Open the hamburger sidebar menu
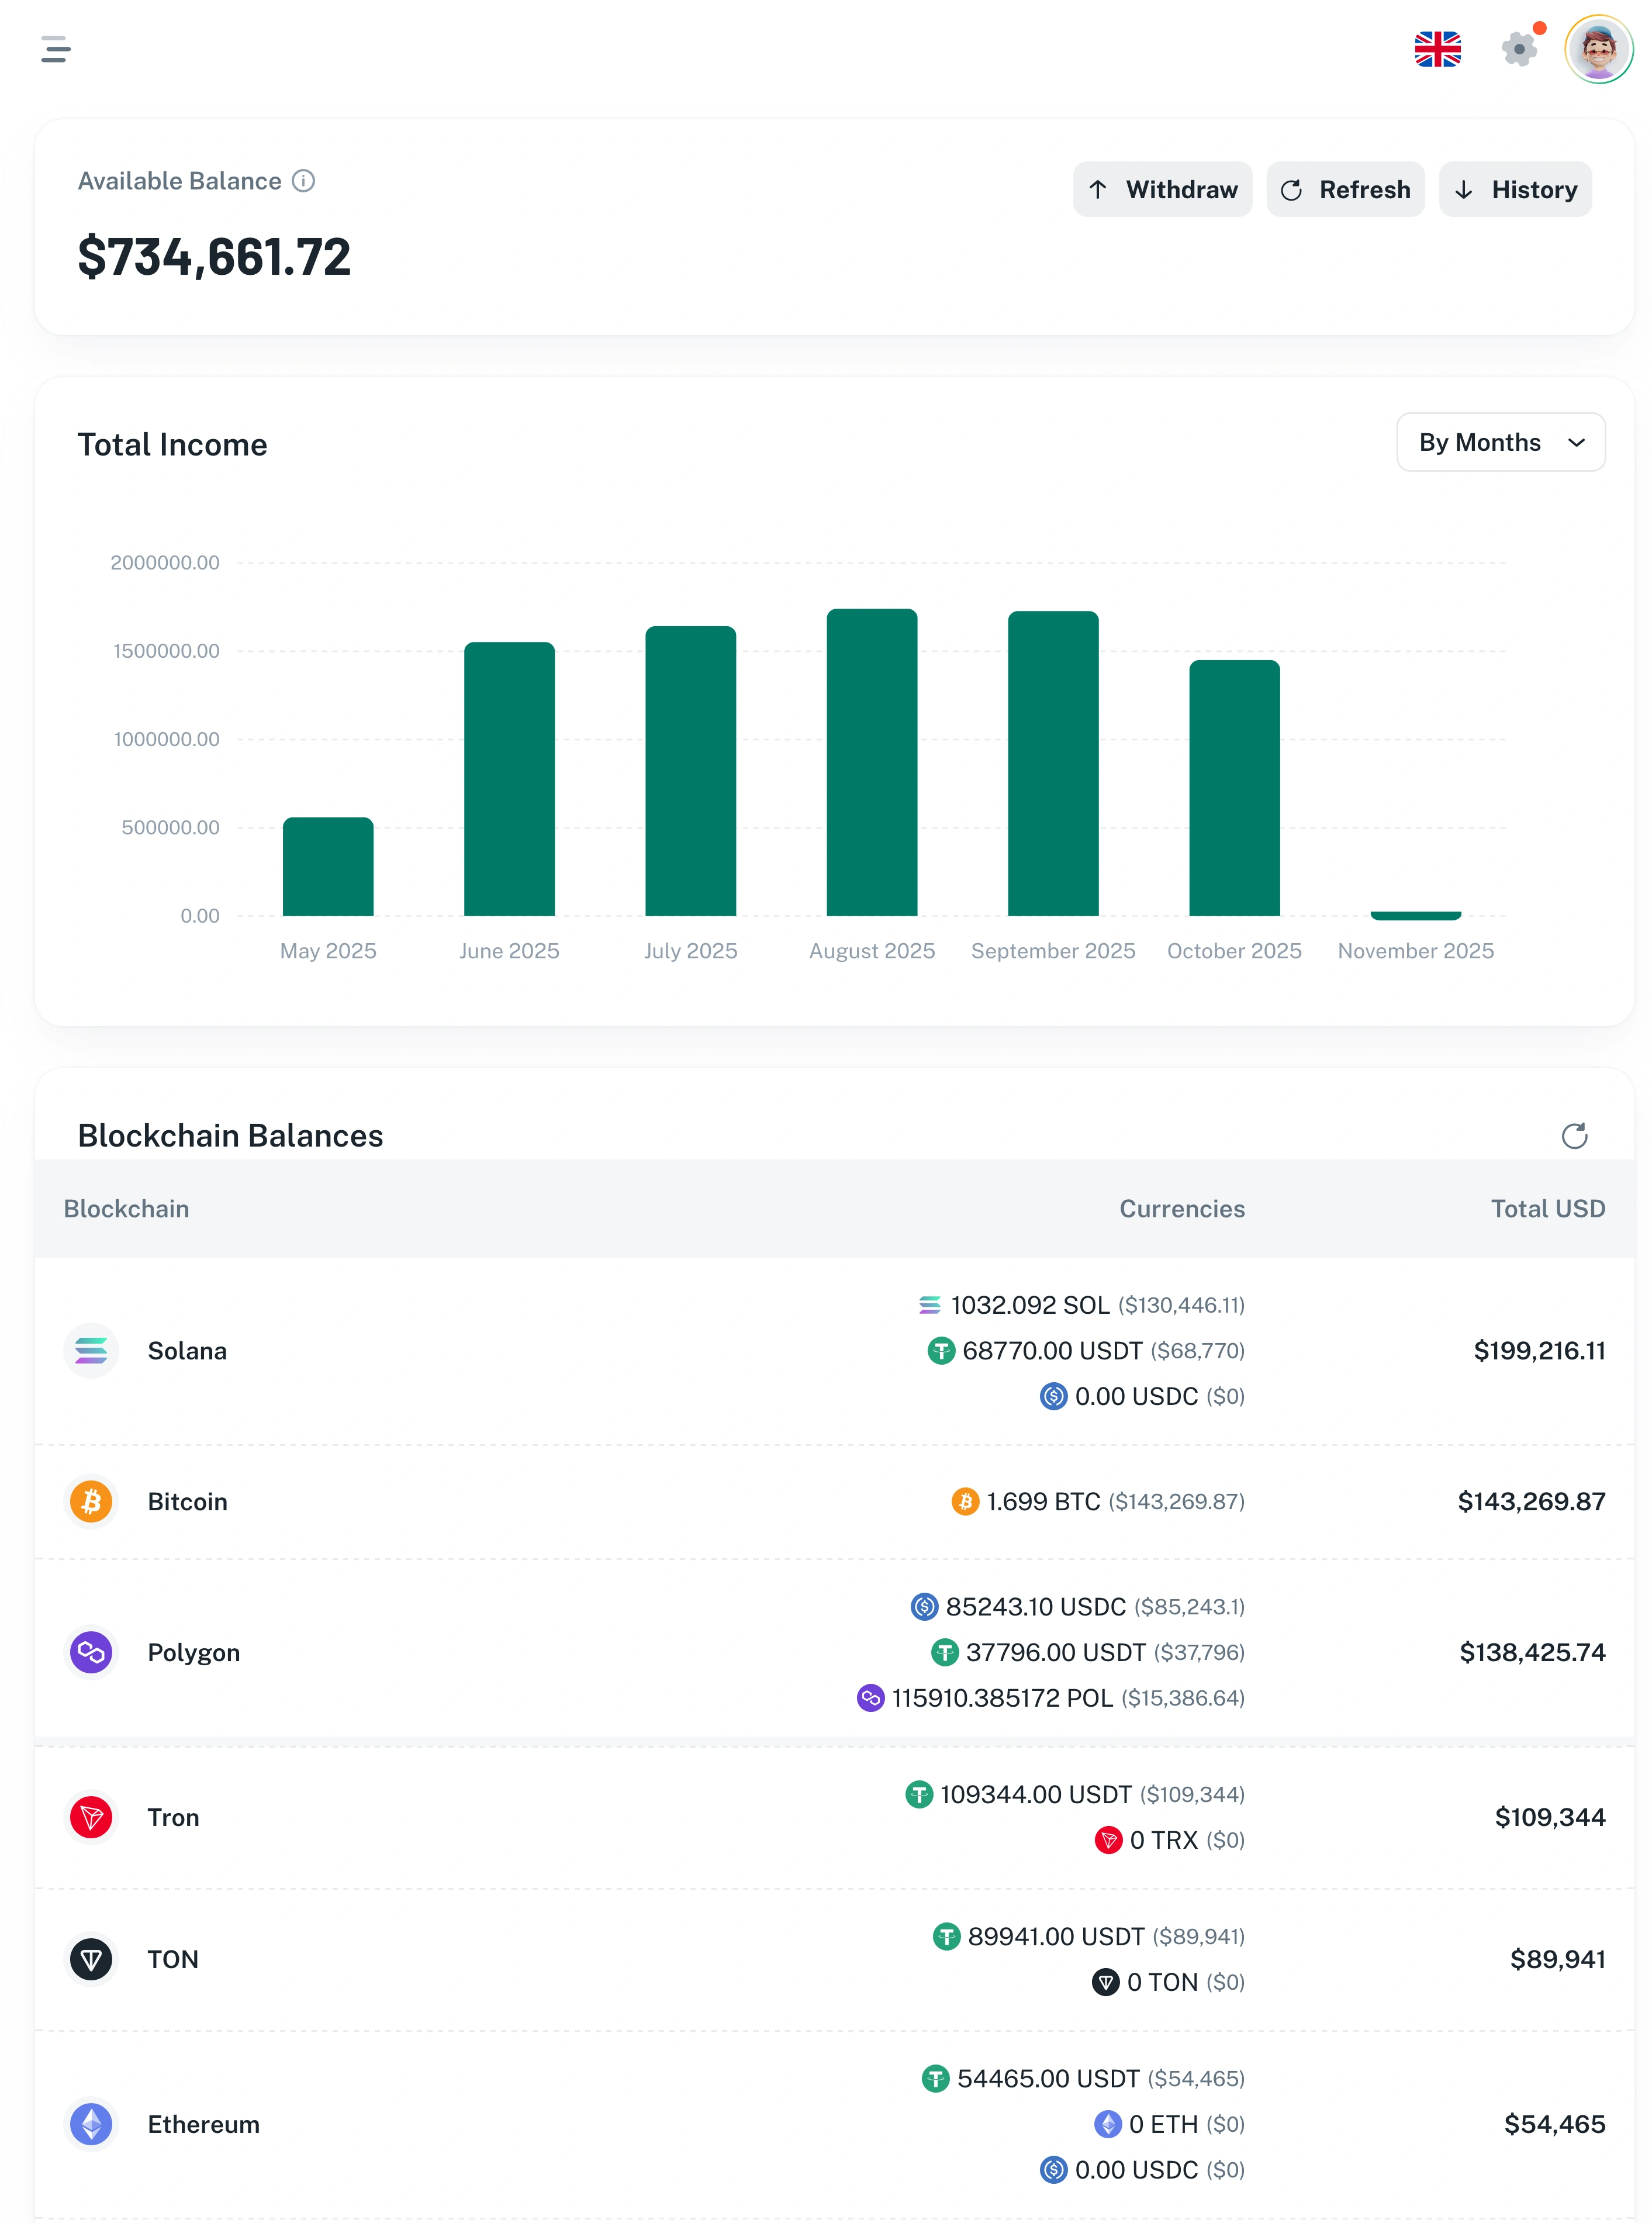Screen dimensions: 1652x2223 [56, 49]
